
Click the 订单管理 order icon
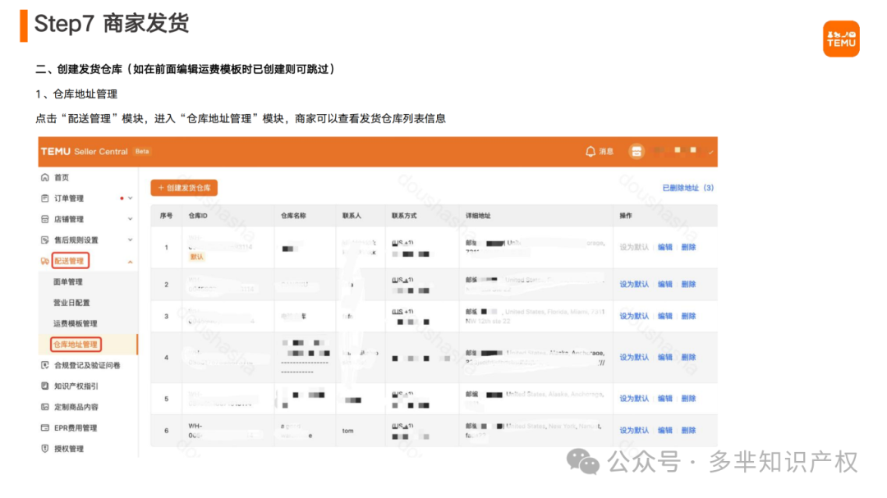coord(44,199)
